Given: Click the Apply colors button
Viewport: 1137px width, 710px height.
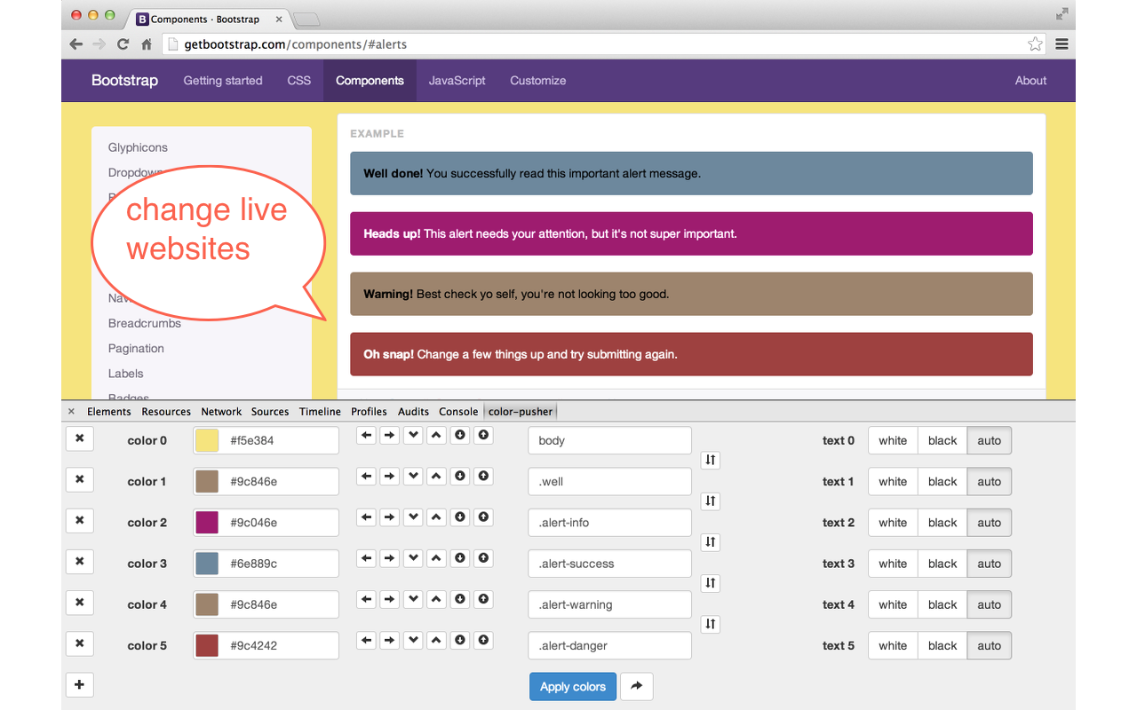Looking at the screenshot, I should pos(573,686).
